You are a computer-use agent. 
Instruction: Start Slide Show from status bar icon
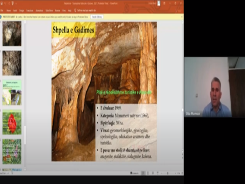coord(157,173)
